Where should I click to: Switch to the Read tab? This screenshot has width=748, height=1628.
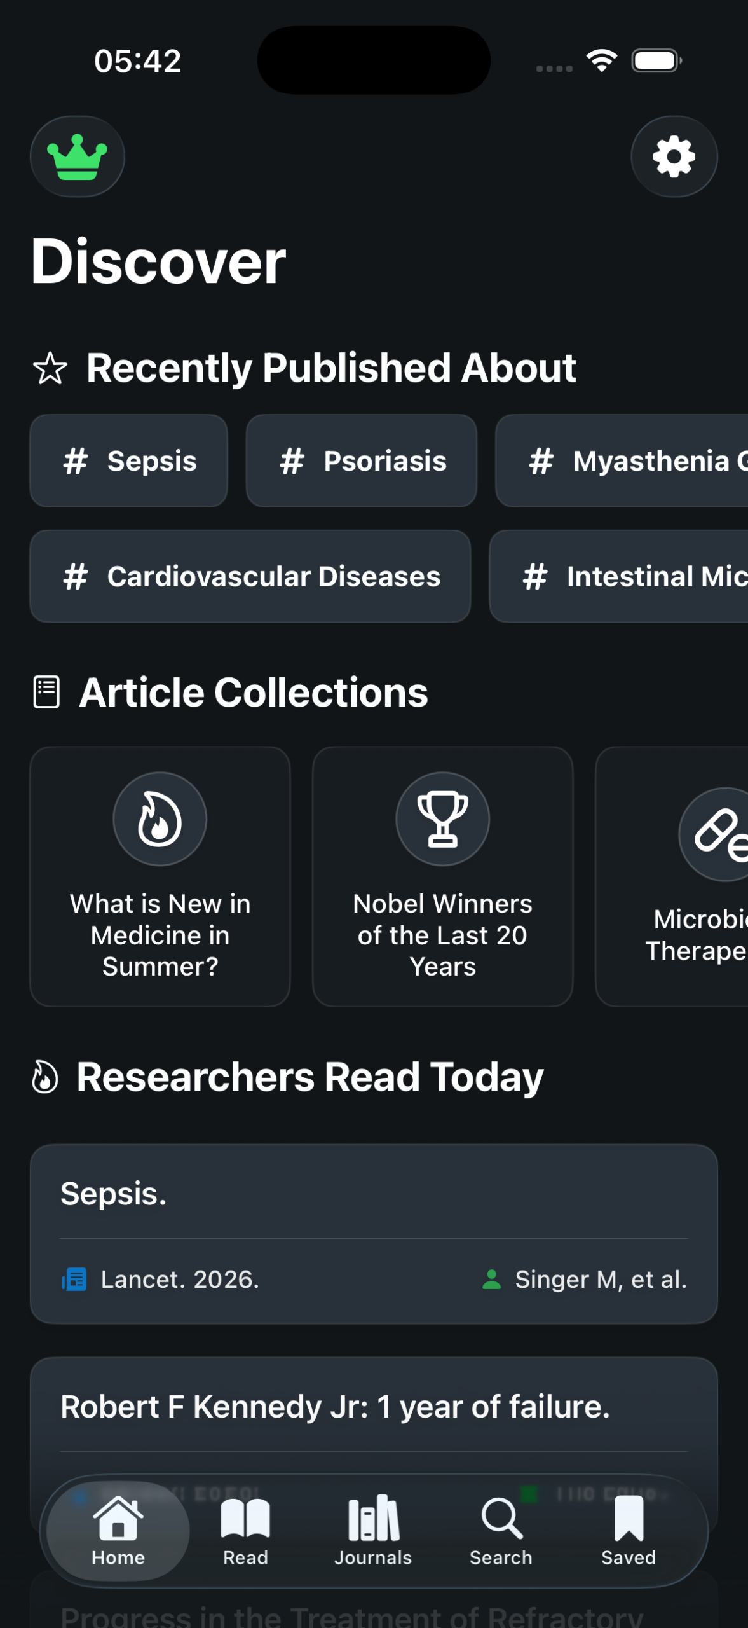[x=245, y=1530]
